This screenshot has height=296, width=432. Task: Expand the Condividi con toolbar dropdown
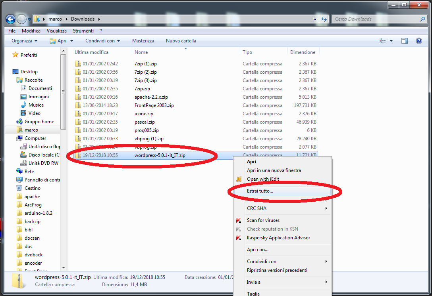point(102,41)
